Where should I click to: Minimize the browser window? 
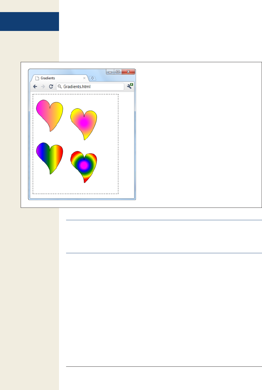point(110,72)
